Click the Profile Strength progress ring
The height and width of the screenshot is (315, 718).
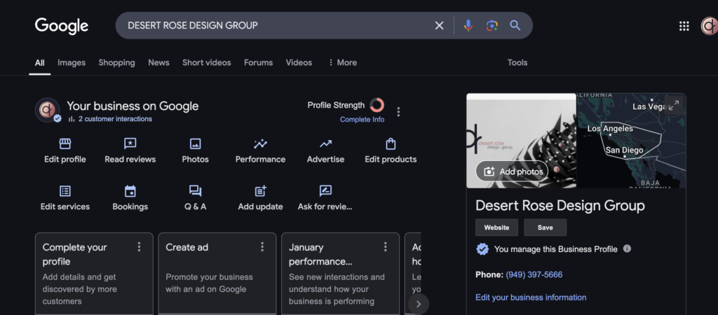coord(377,105)
